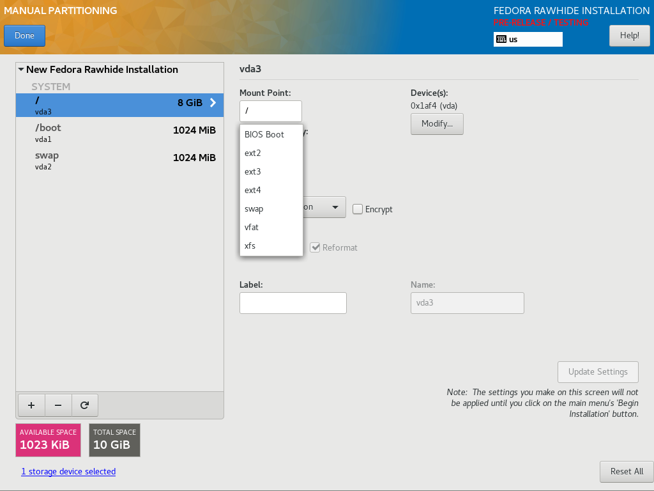Click the us keyboard layout indicator
This screenshot has width=654, height=491.
point(528,39)
